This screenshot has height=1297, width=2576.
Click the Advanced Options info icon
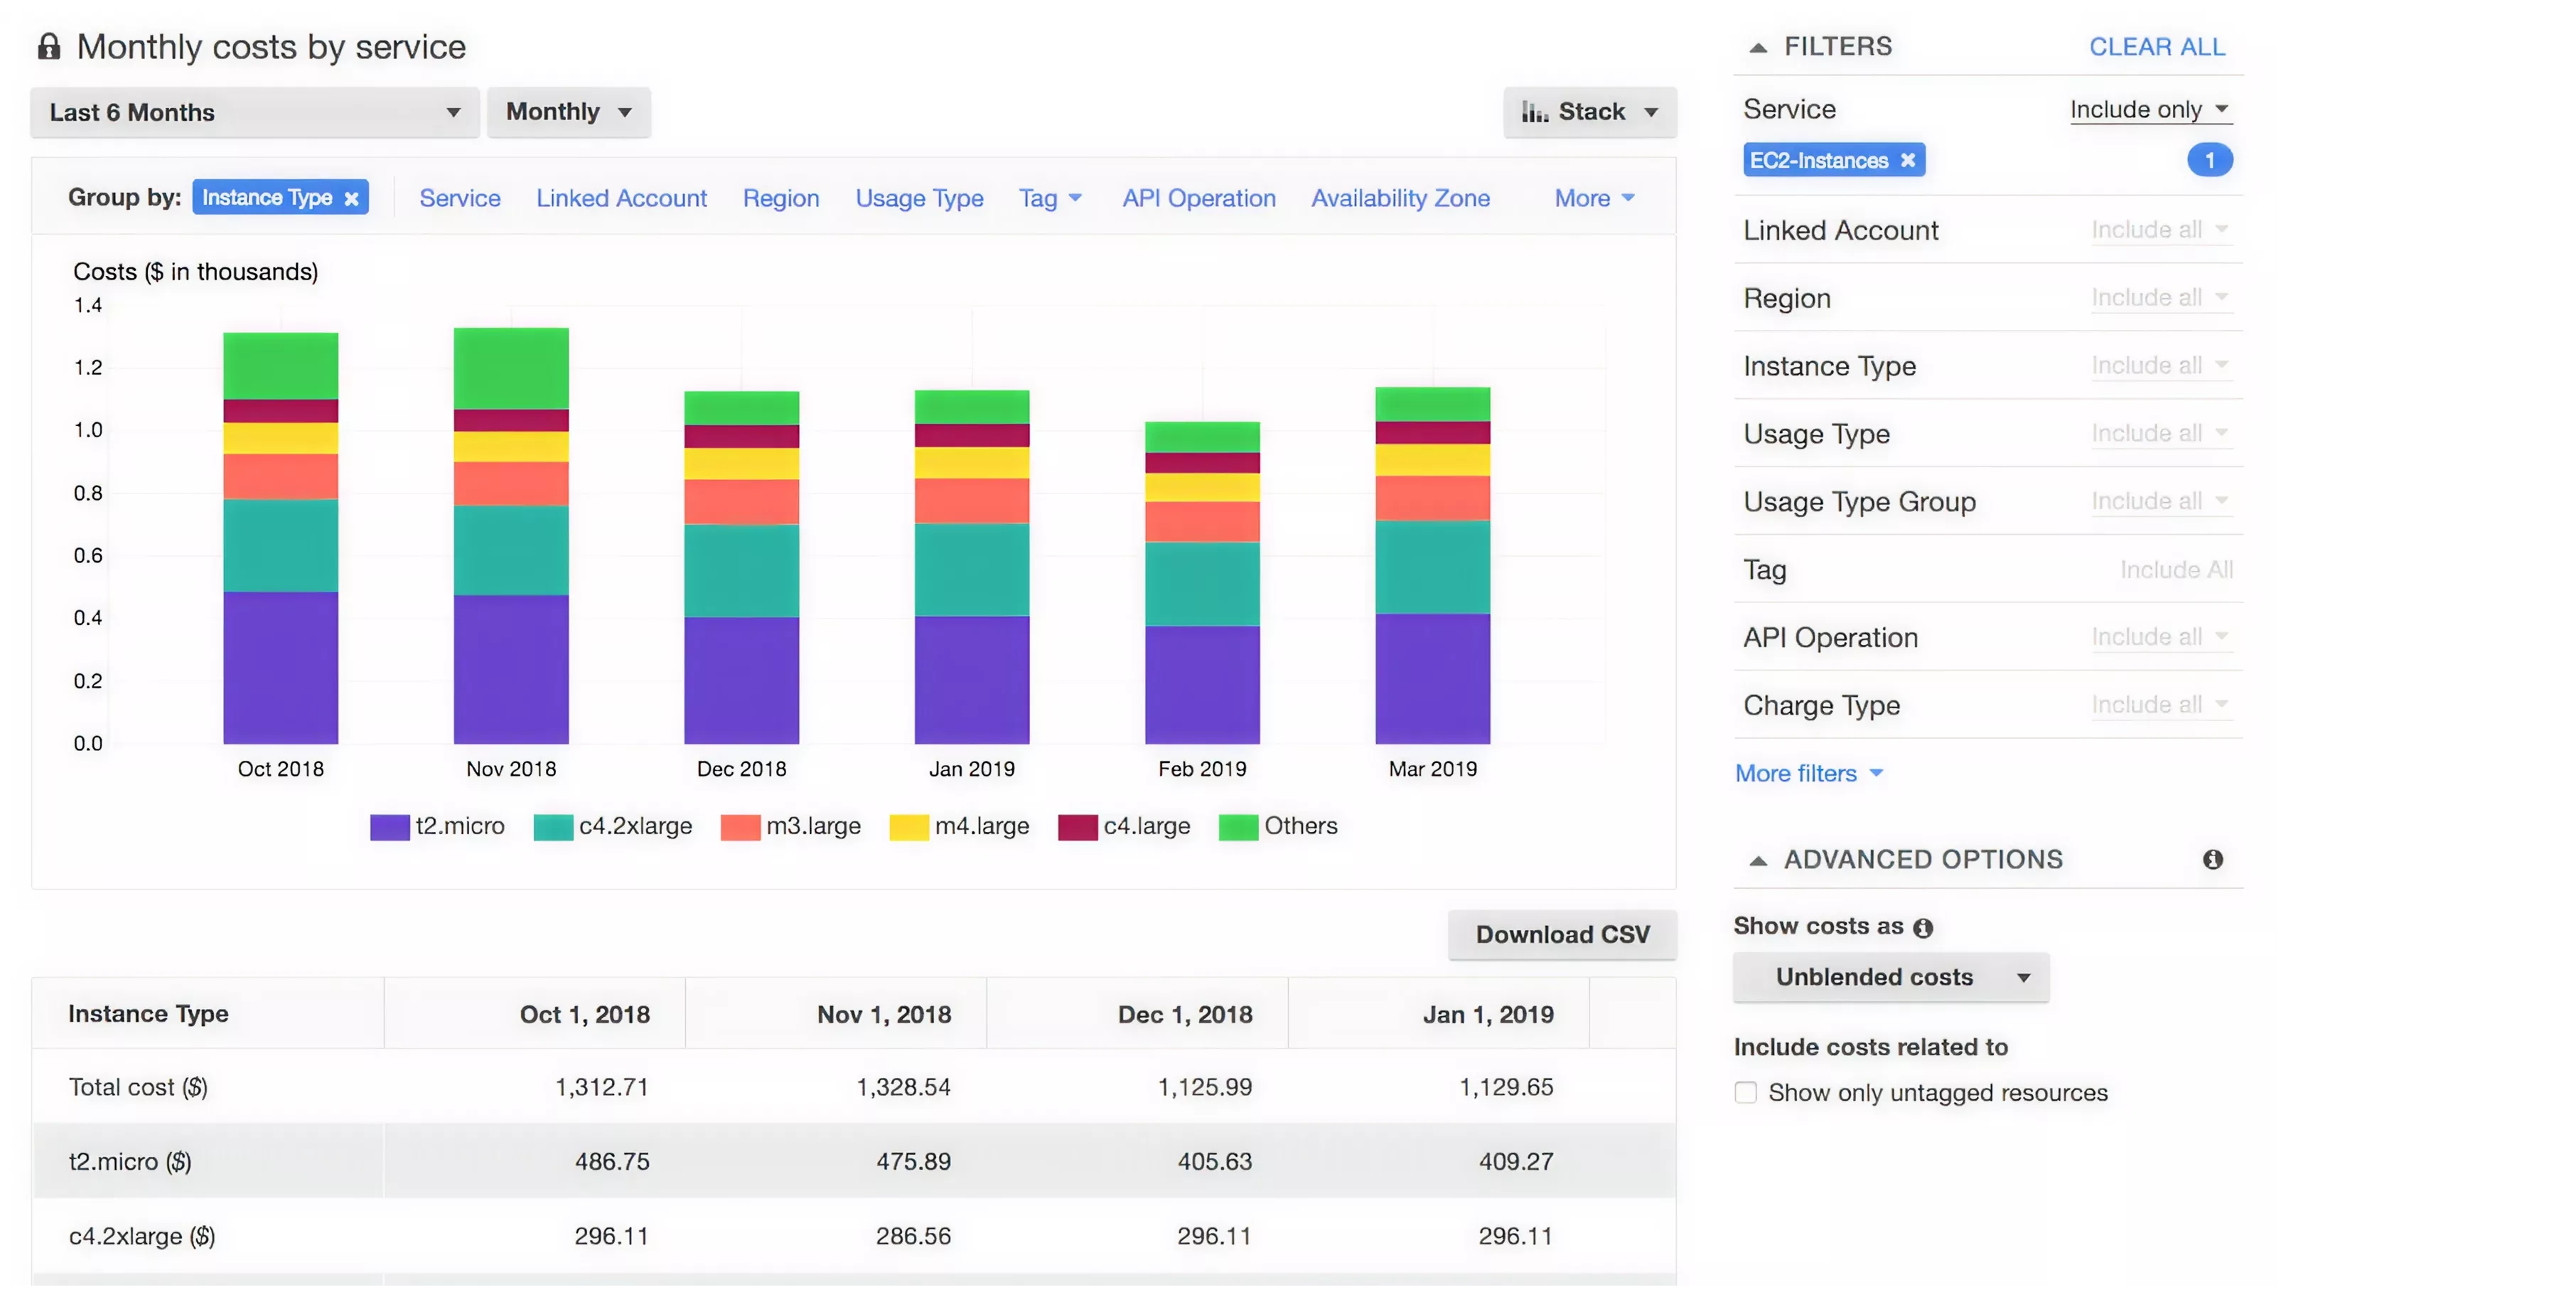(2212, 859)
